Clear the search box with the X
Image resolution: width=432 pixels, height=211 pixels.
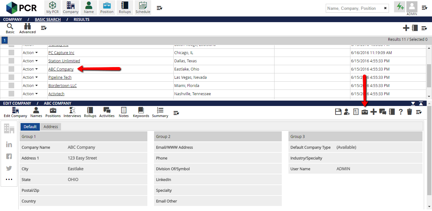[385, 8]
